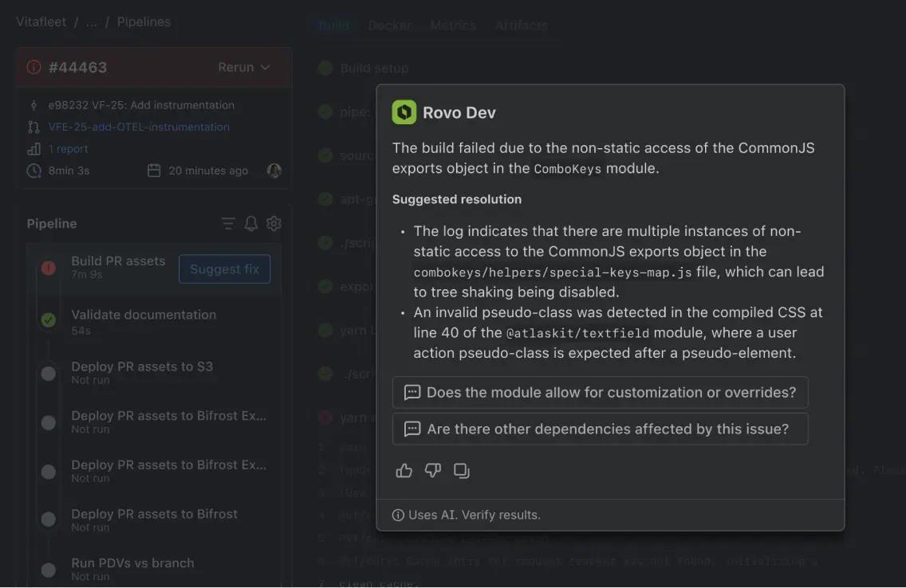906x588 pixels.
Task: Select the Deploy PR assets to S3 step
Action: pyautogui.click(x=142, y=372)
